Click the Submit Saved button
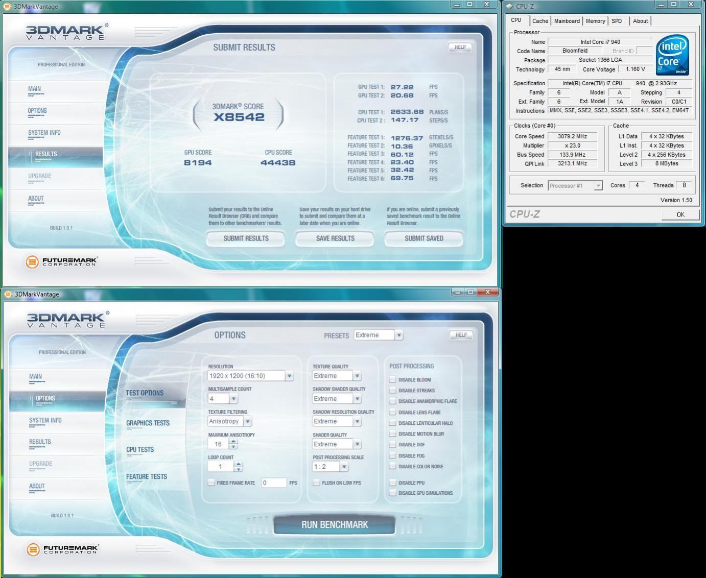 pos(424,238)
